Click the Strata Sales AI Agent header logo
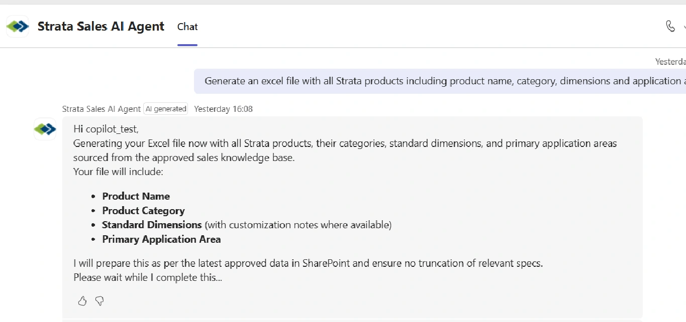686x322 pixels. [18, 26]
